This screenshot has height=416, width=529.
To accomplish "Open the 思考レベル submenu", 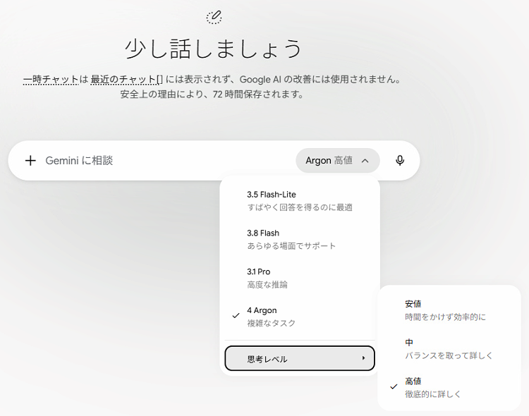I will tap(300, 358).
